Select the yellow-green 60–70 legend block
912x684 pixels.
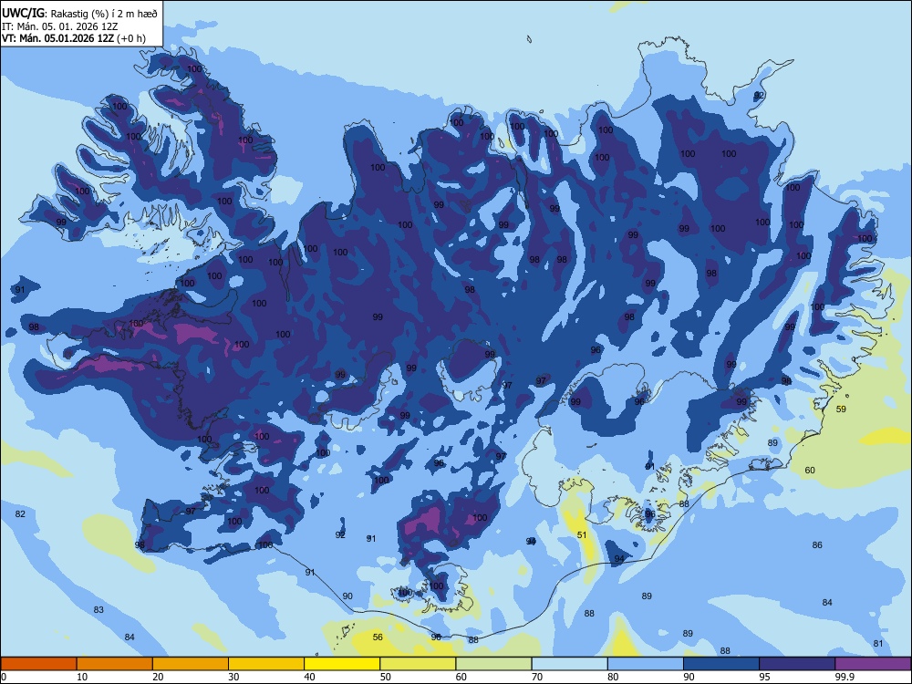click(493, 664)
